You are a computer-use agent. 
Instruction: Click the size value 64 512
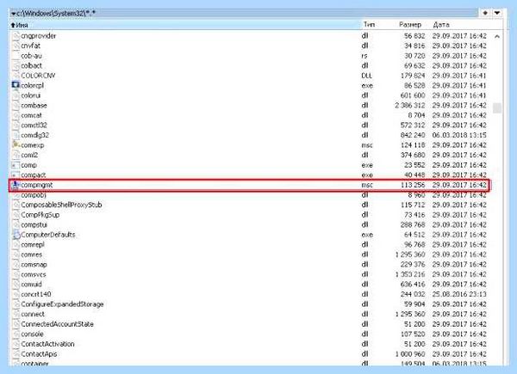[x=414, y=235]
